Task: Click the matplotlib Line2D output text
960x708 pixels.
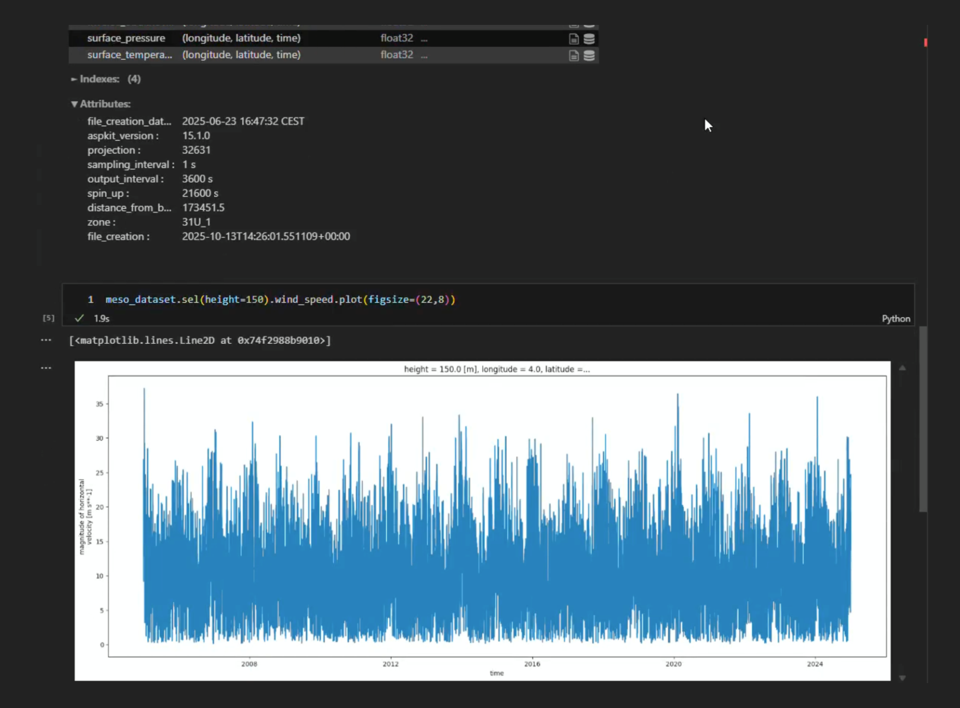Action: [200, 340]
